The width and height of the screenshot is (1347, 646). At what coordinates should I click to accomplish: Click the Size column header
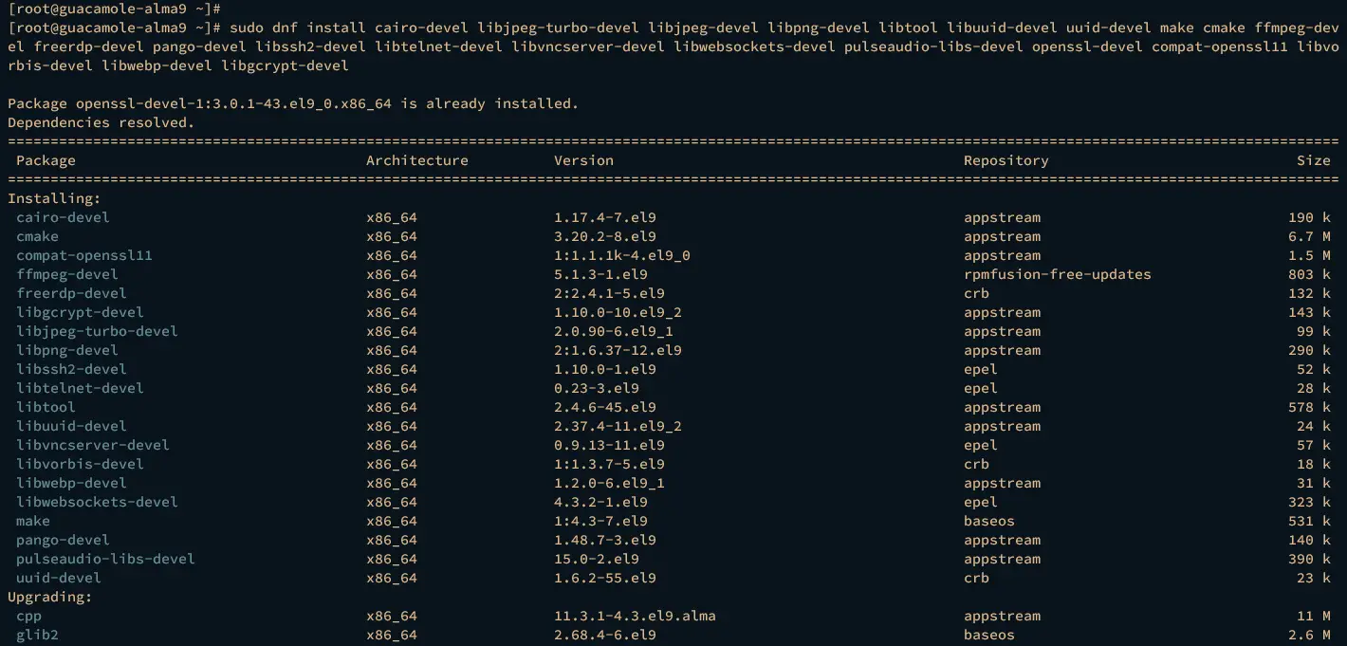pyautogui.click(x=1314, y=160)
